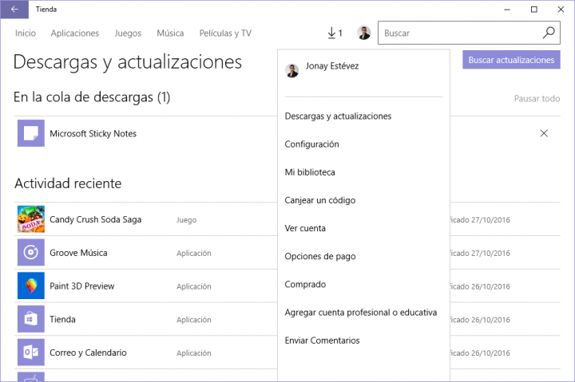Click the search magnifier icon

(x=549, y=33)
